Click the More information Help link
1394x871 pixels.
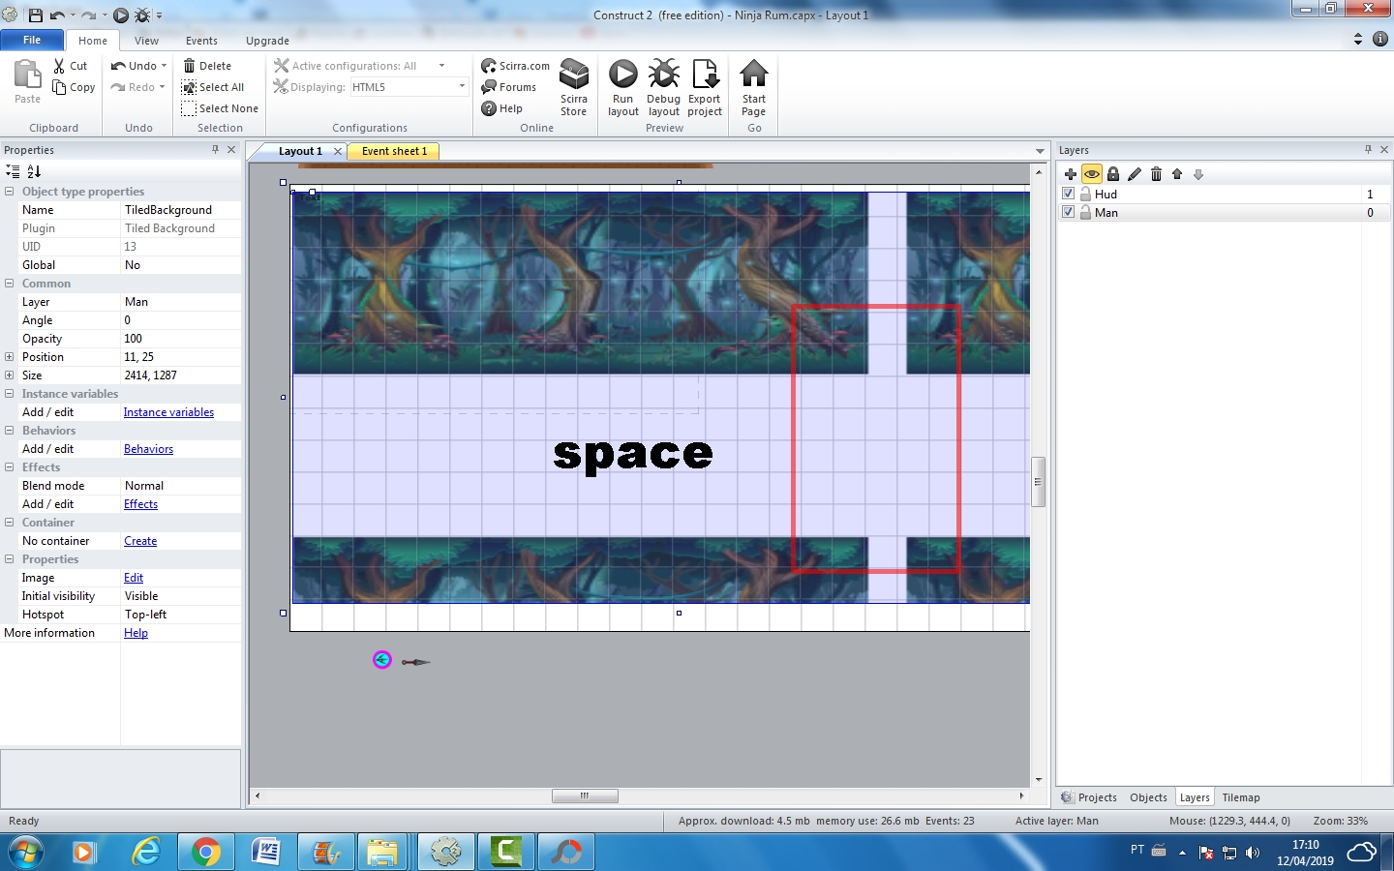pos(136,633)
